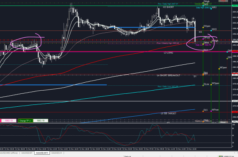Click the connection status bars icon

point(221,156)
